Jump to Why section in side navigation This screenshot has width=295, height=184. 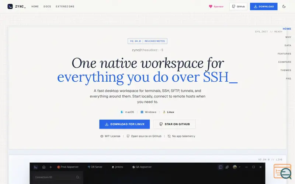tap(288, 37)
